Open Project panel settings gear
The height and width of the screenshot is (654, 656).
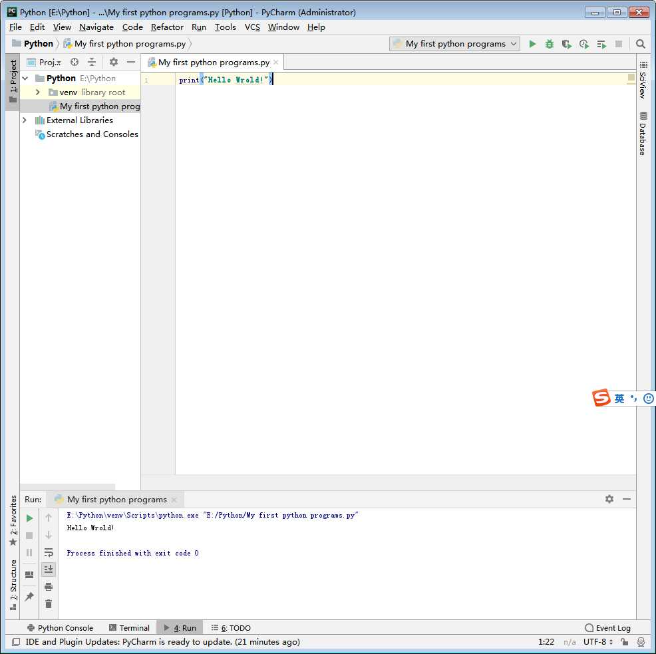[x=113, y=63]
